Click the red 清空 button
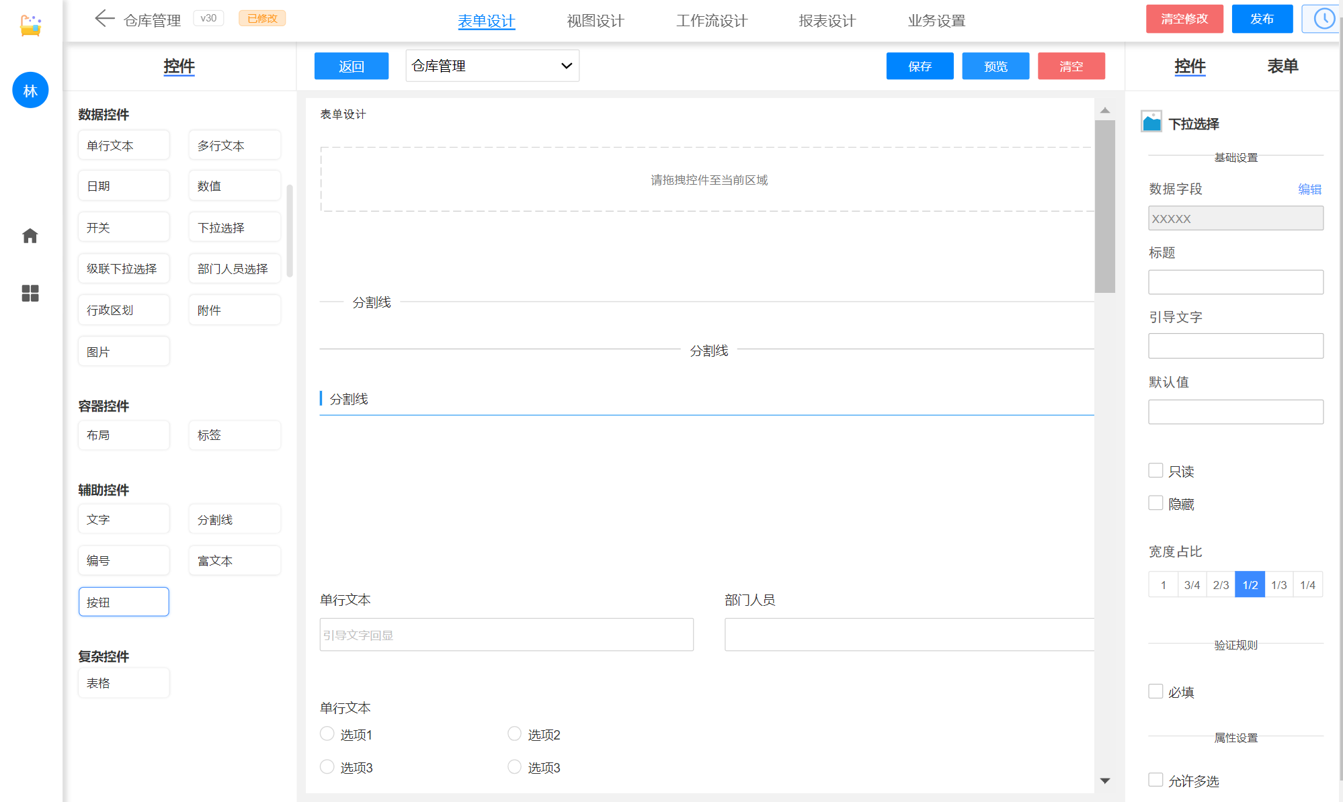This screenshot has height=802, width=1343. [x=1071, y=66]
